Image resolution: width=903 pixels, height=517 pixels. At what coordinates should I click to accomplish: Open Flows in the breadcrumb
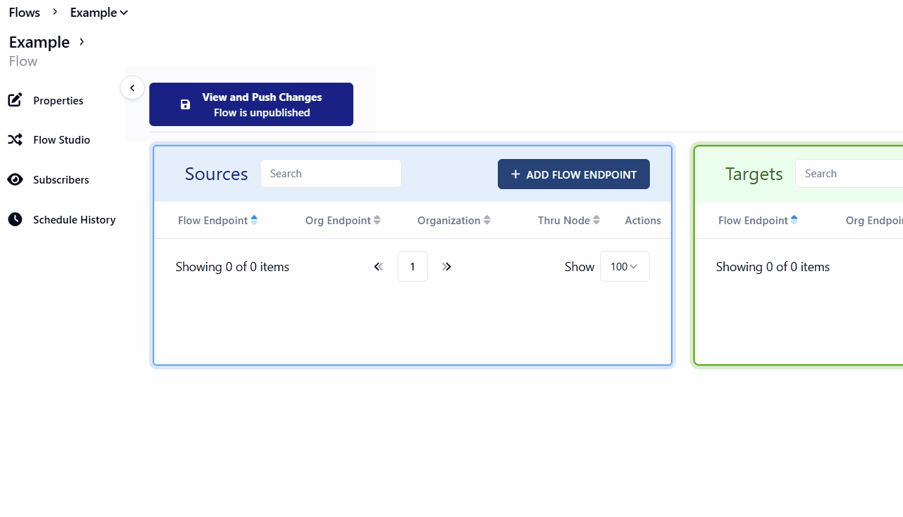pos(25,13)
